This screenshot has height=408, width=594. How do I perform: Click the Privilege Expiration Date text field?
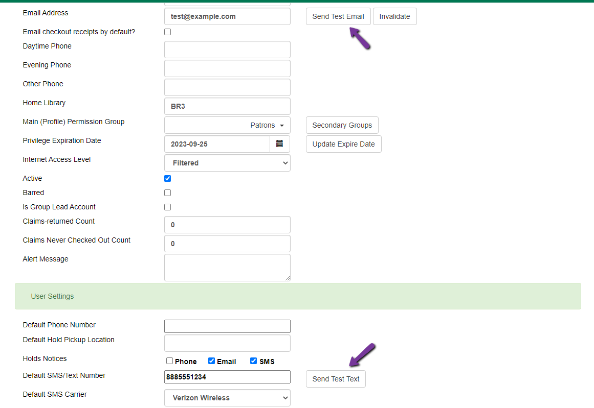tap(217, 144)
